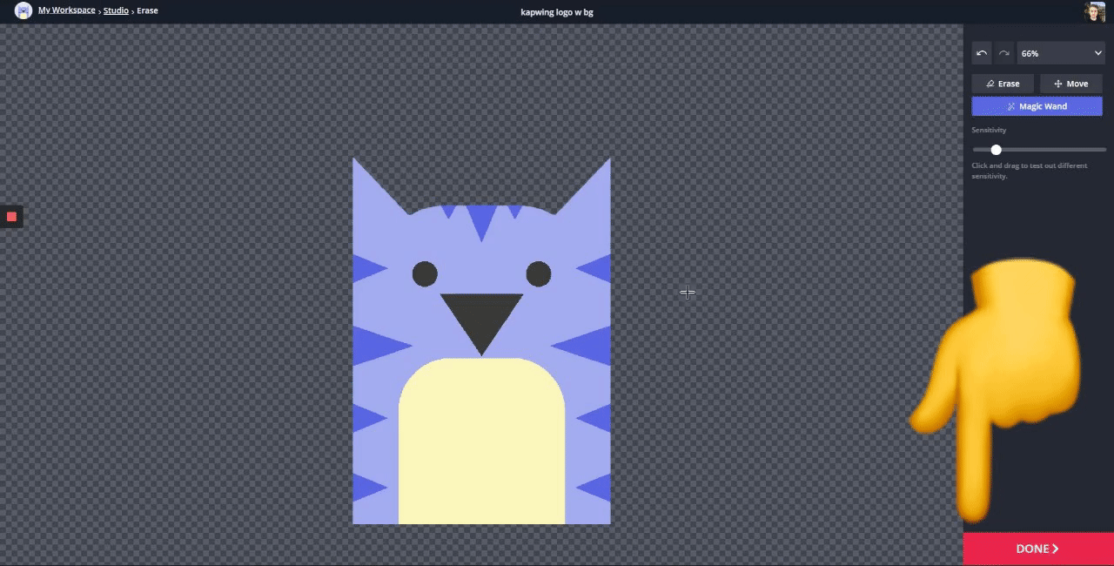This screenshot has height=566, width=1114.
Task: Click the cat's right black eye
Action: pos(539,273)
